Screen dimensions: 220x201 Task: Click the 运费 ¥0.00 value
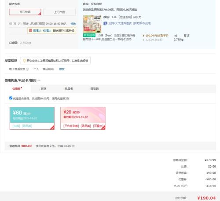click(212, 166)
